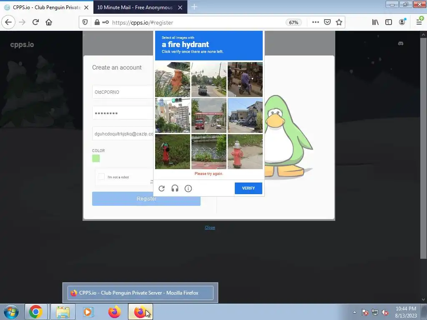427x320 pixels.
Task: Open Windows Media Player taskbar icon
Action: [x=88, y=312]
